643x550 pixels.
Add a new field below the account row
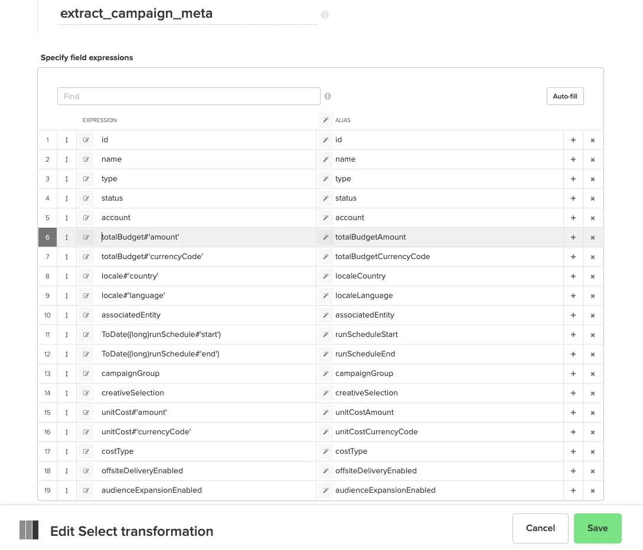[x=573, y=217]
